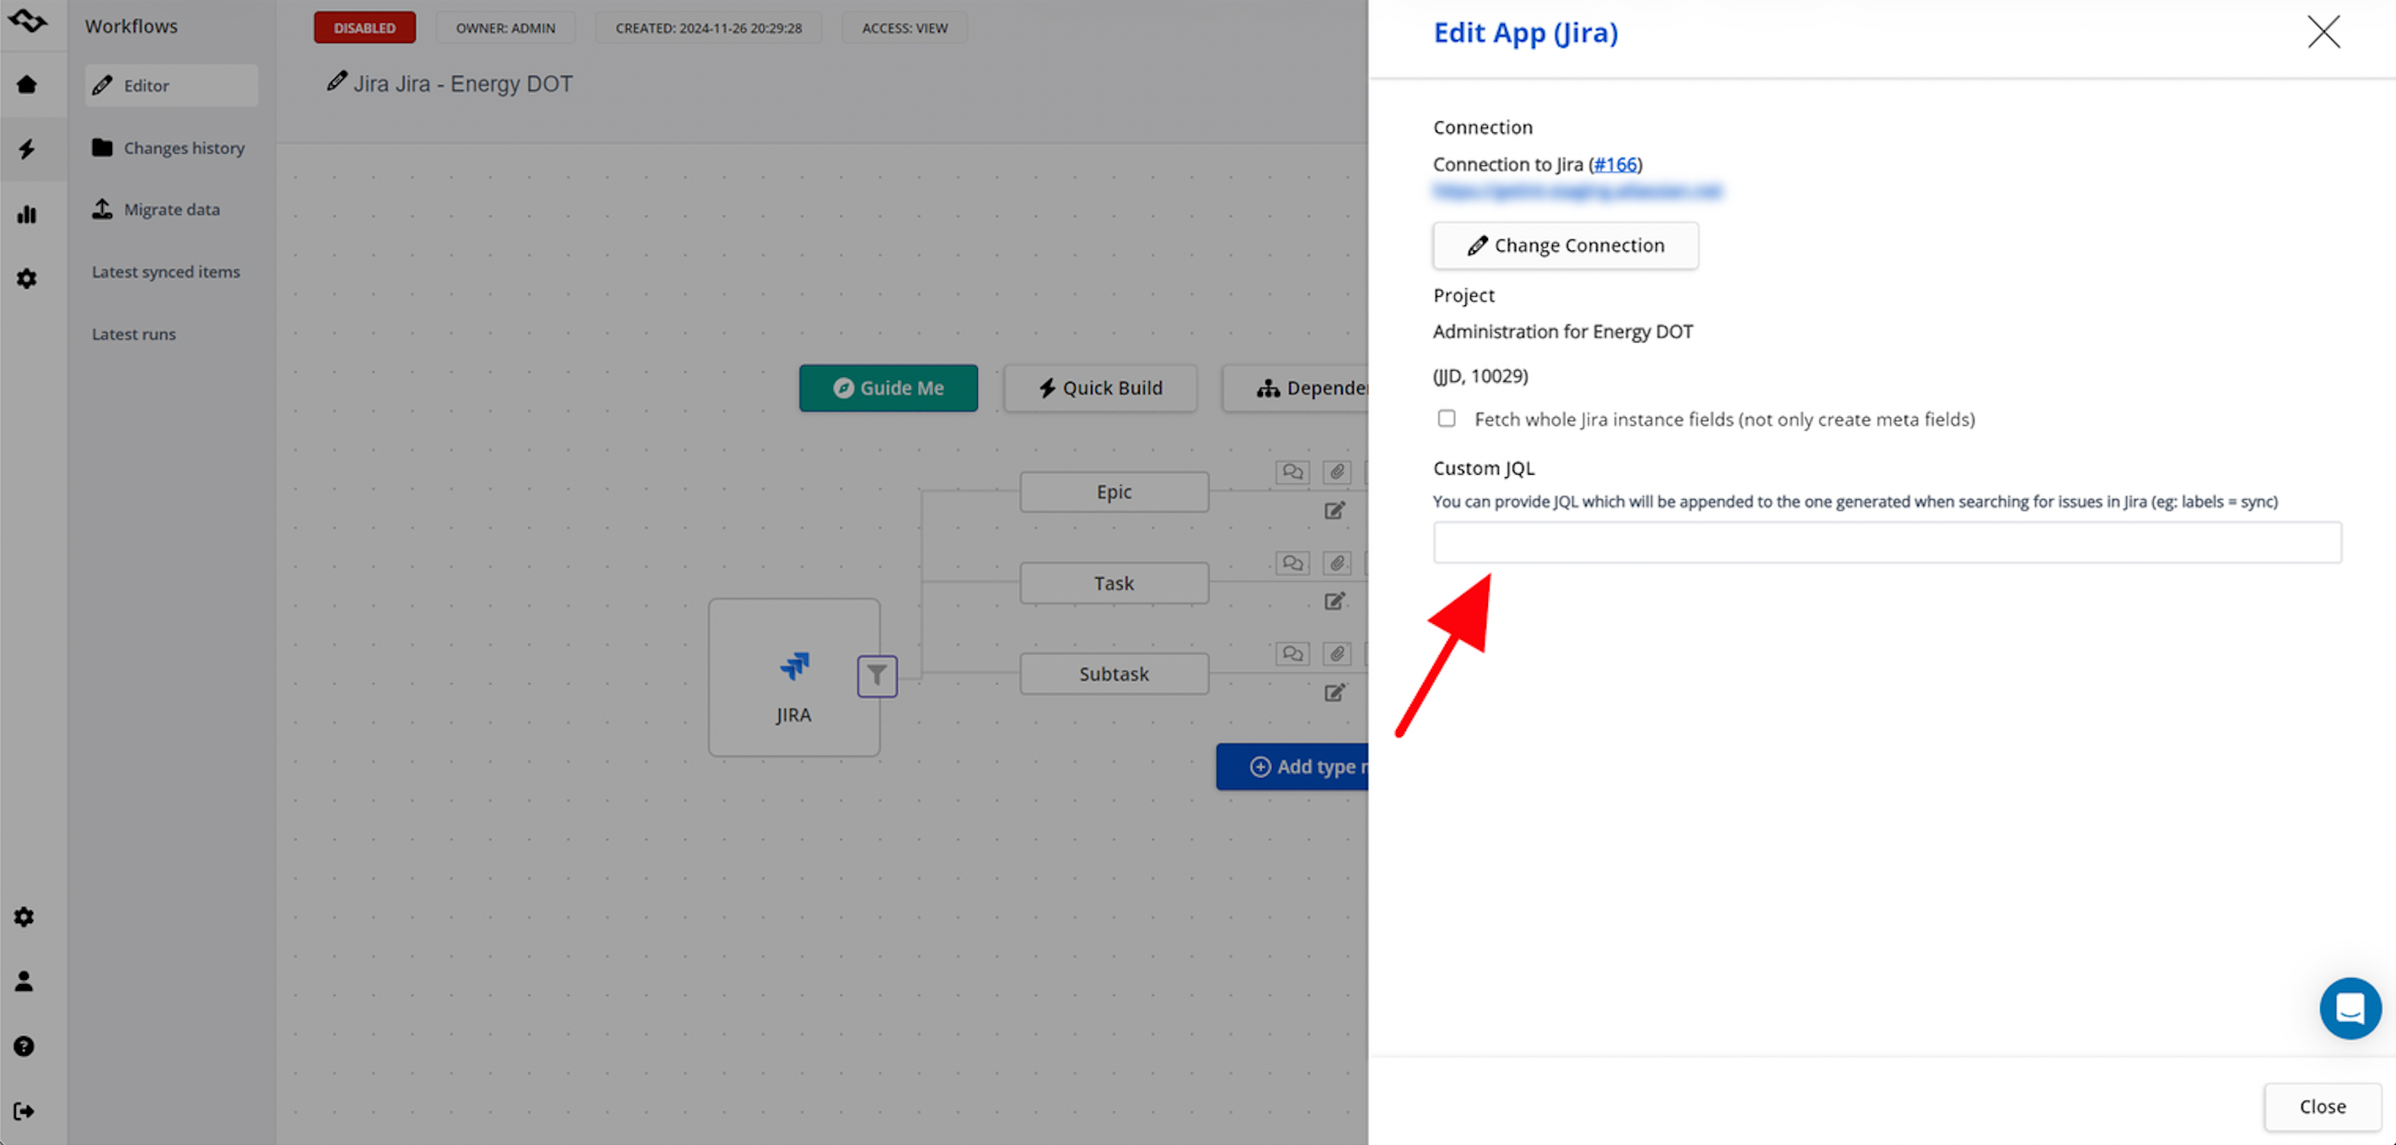Click the home icon in left sidebar
Image resolution: width=2396 pixels, height=1145 pixels.
point(26,84)
